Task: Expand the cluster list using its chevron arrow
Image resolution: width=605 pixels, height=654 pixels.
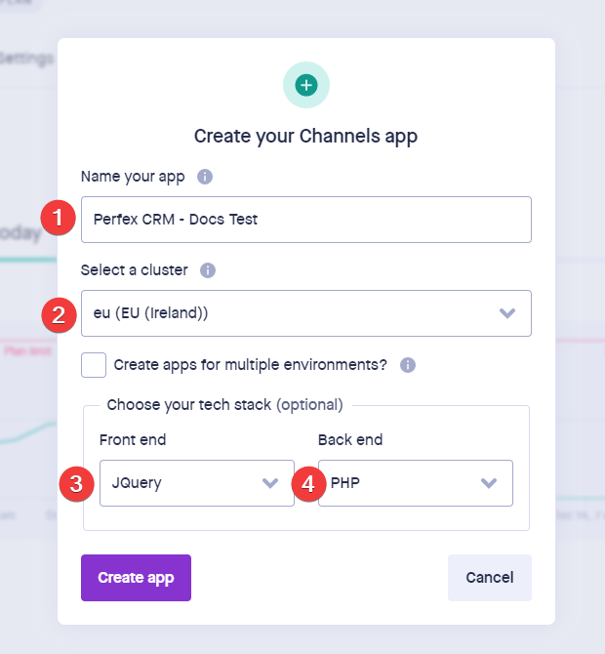Action: point(507,313)
